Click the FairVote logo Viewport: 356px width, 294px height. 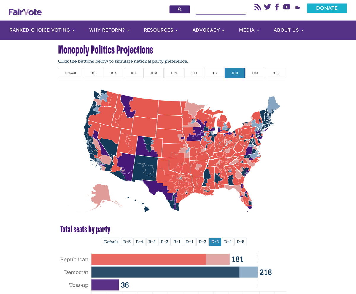point(25,12)
